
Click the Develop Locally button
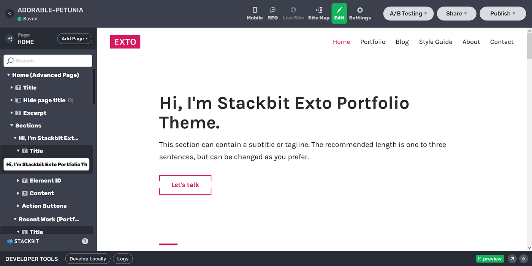(x=88, y=259)
